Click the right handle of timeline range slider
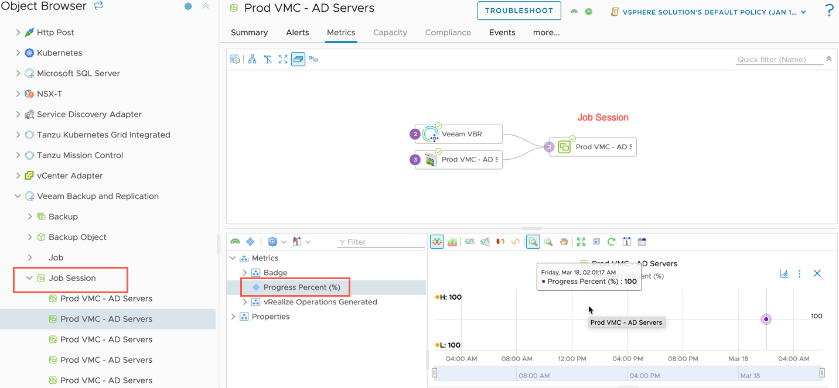This screenshot has height=388, width=839. tap(822, 372)
